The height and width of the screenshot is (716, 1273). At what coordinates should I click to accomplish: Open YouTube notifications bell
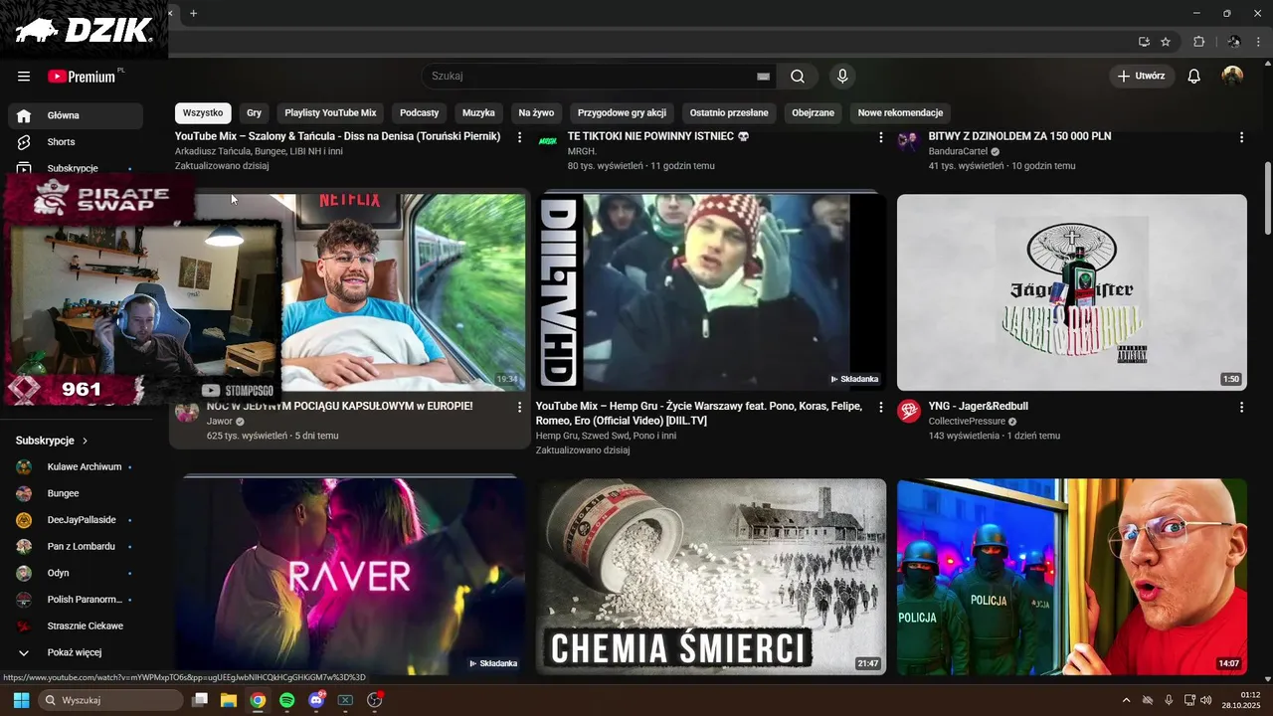click(1194, 77)
